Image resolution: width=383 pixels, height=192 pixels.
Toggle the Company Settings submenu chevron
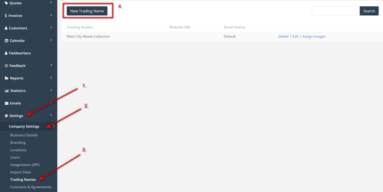54,126
